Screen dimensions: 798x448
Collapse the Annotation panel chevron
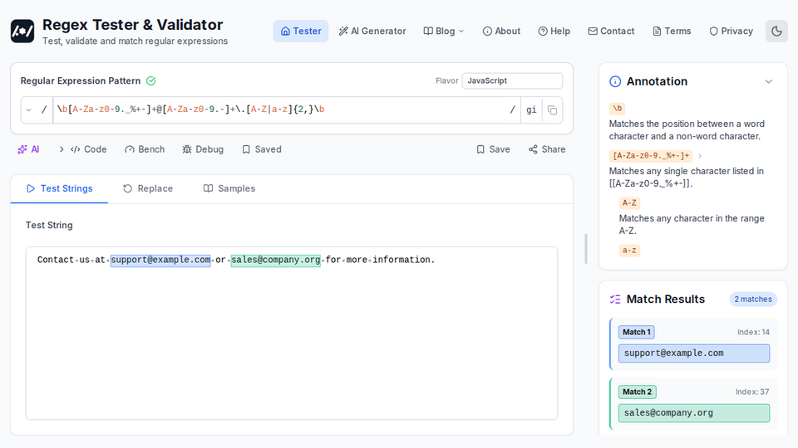pos(768,81)
